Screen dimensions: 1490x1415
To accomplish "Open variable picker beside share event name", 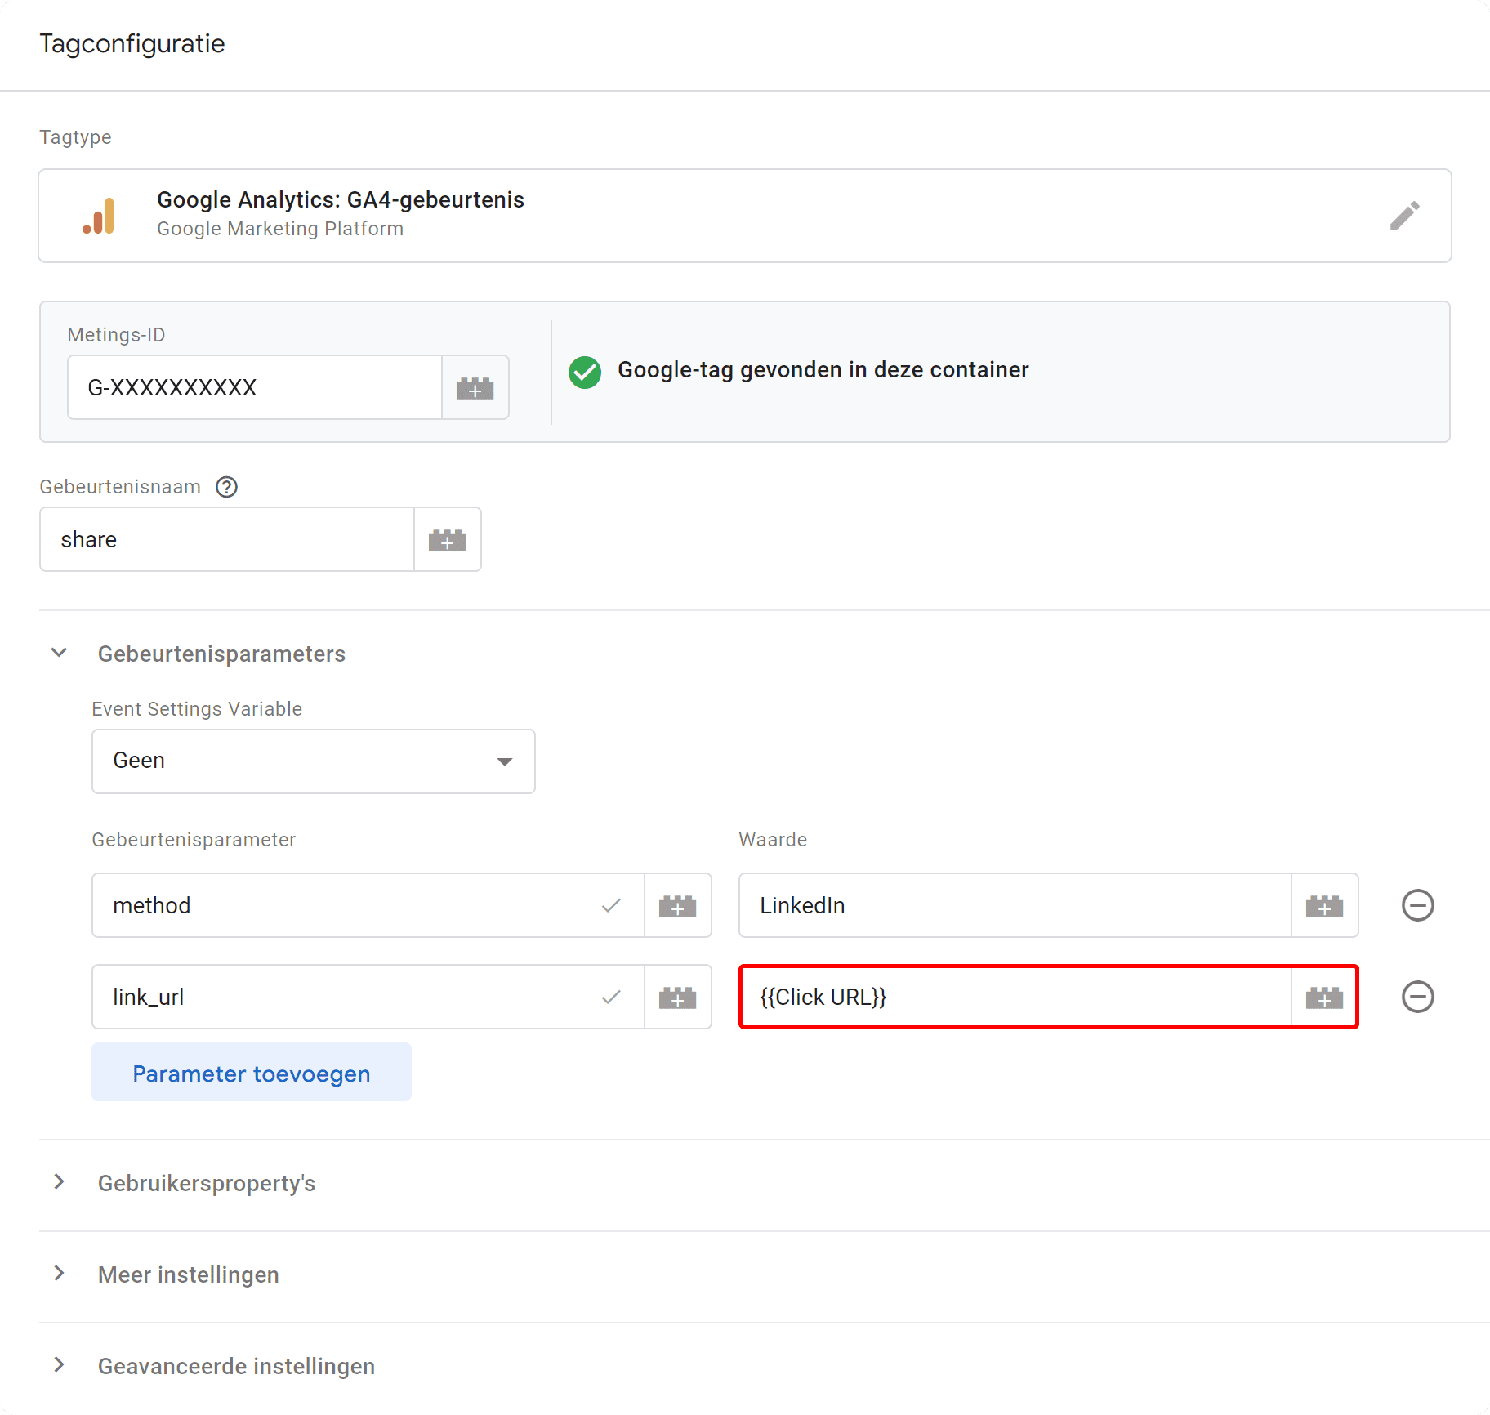I will coord(447,539).
